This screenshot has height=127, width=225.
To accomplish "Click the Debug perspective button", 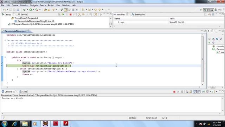I will coord(208,10).
